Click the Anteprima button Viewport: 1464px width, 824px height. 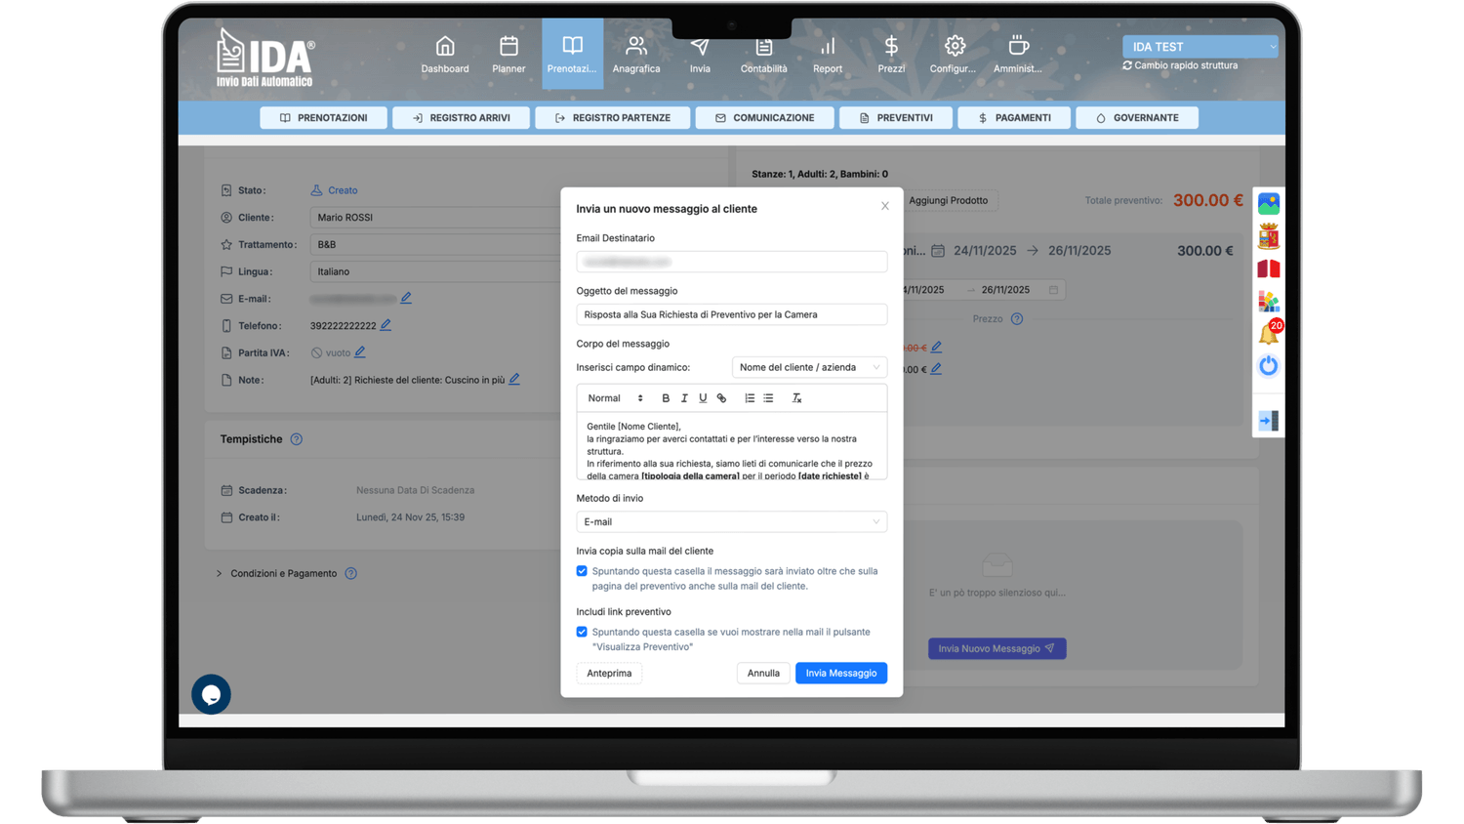coord(609,674)
